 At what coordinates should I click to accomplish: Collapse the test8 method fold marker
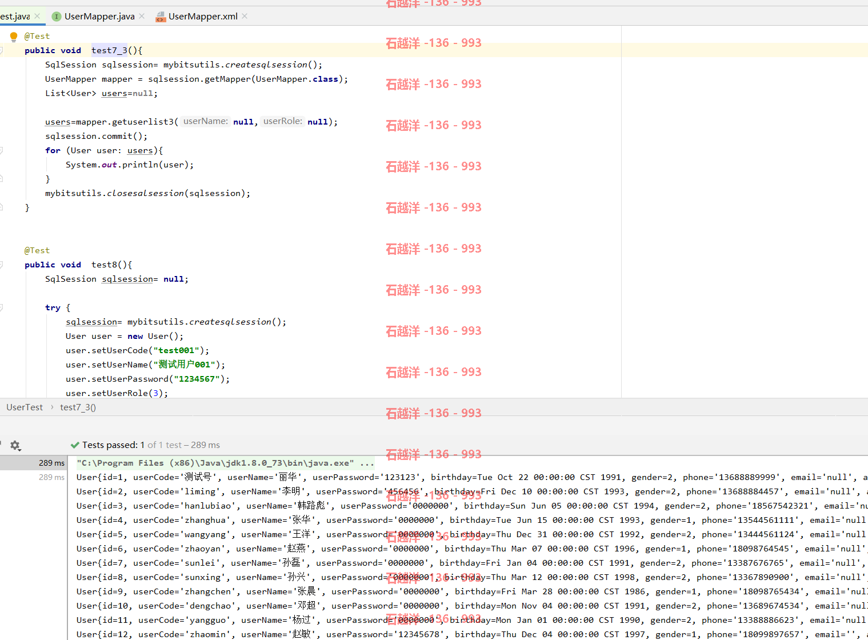[2, 265]
